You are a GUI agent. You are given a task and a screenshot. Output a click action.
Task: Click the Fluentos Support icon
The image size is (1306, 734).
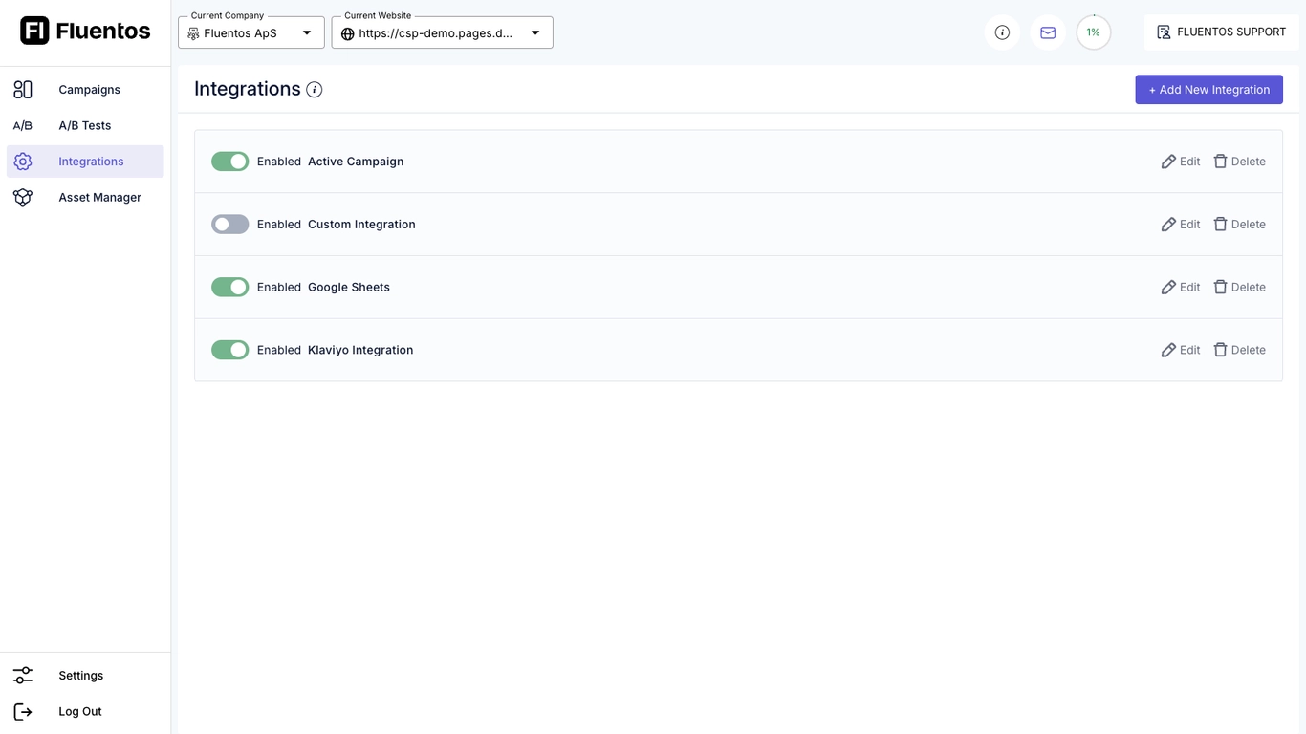point(1164,32)
